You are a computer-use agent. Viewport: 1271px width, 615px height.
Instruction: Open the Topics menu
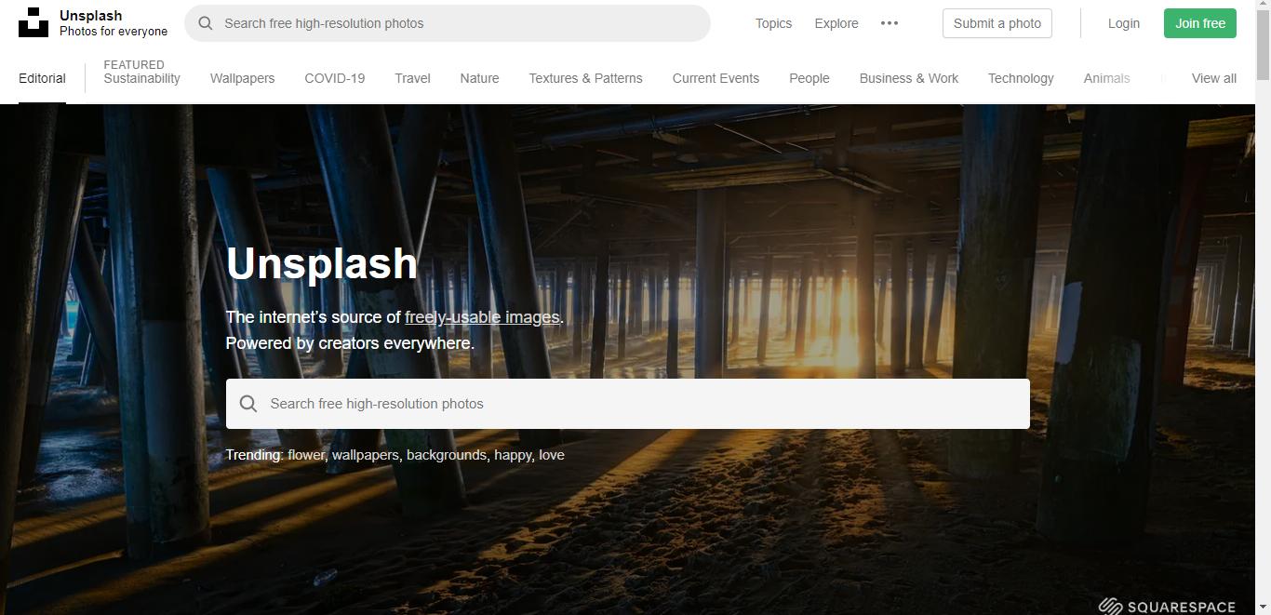pos(773,23)
